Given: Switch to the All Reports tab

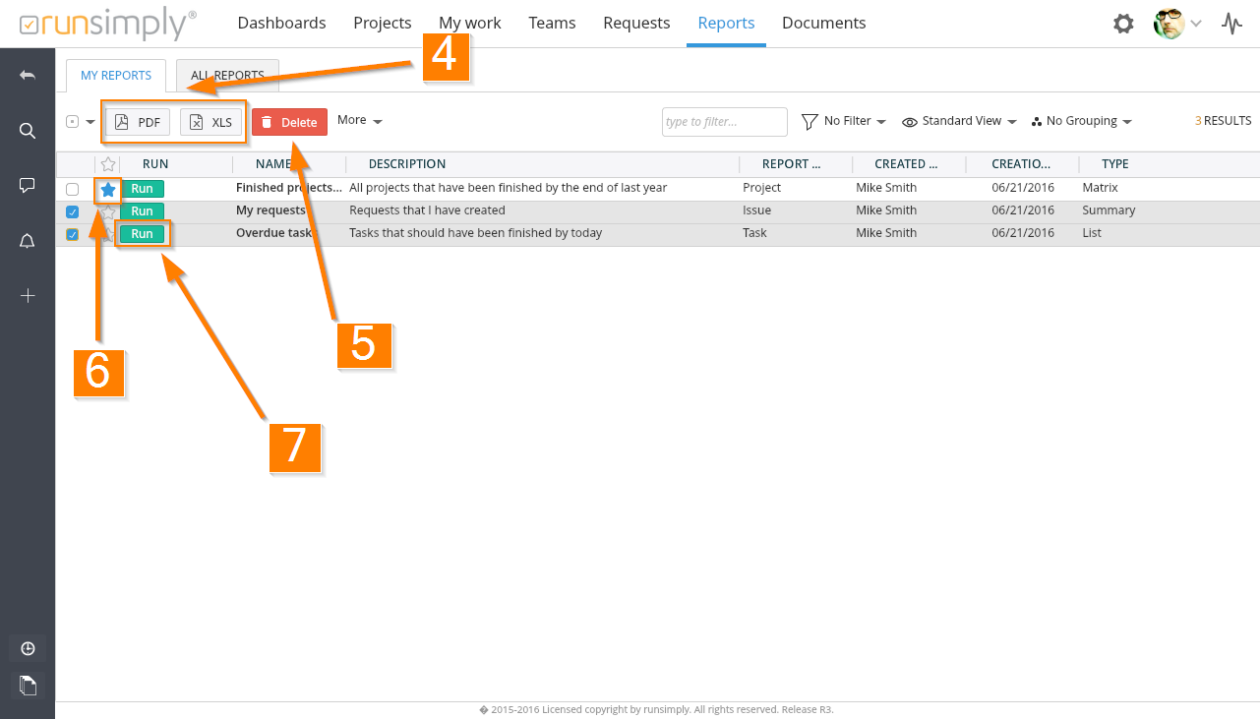Looking at the screenshot, I should pos(227,76).
